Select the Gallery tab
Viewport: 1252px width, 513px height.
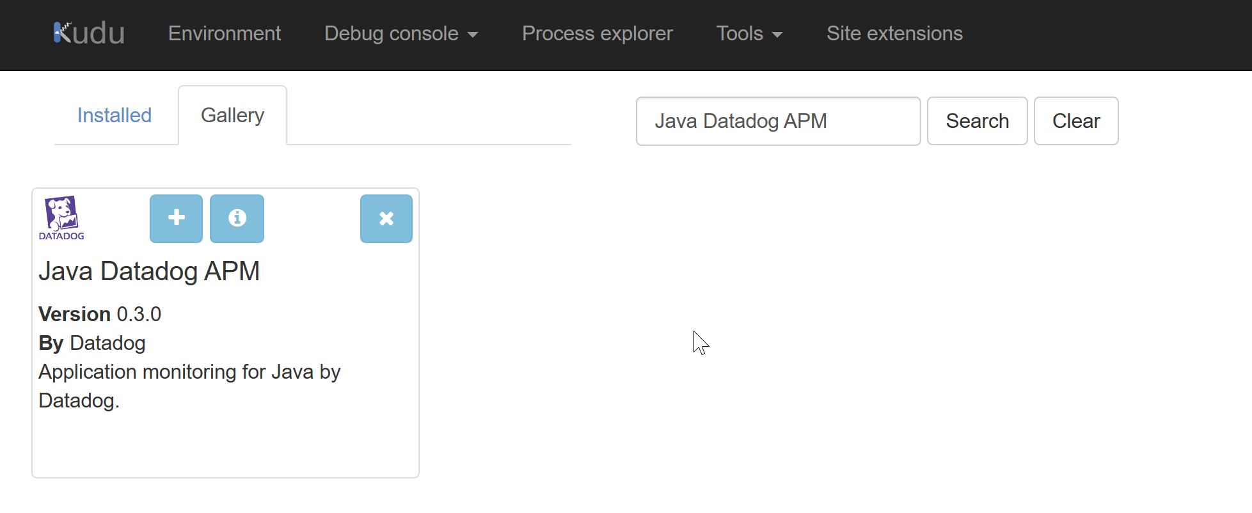(232, 115)
